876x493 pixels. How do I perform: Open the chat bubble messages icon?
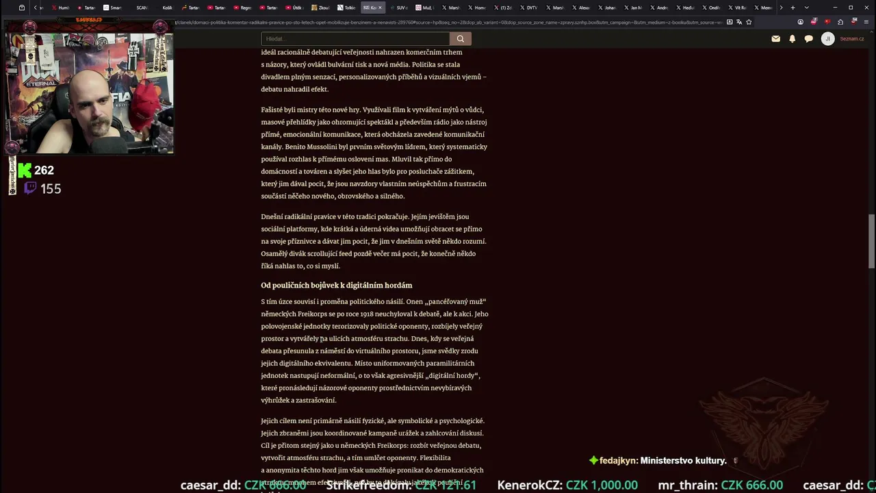[808, 39]
